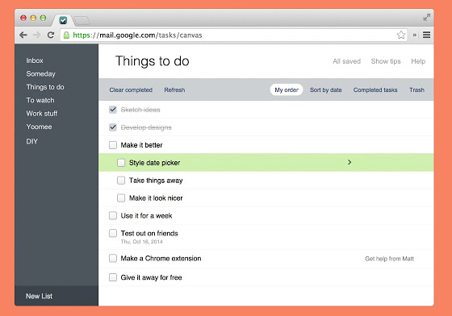Check off Test out on friends
Image resolution: width=452 pixels, height=316 pixels.
click(113, 233)
